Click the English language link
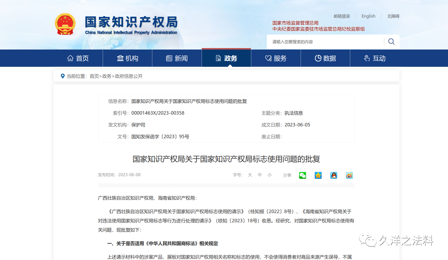The image size is (448, 260). (368, 16)
